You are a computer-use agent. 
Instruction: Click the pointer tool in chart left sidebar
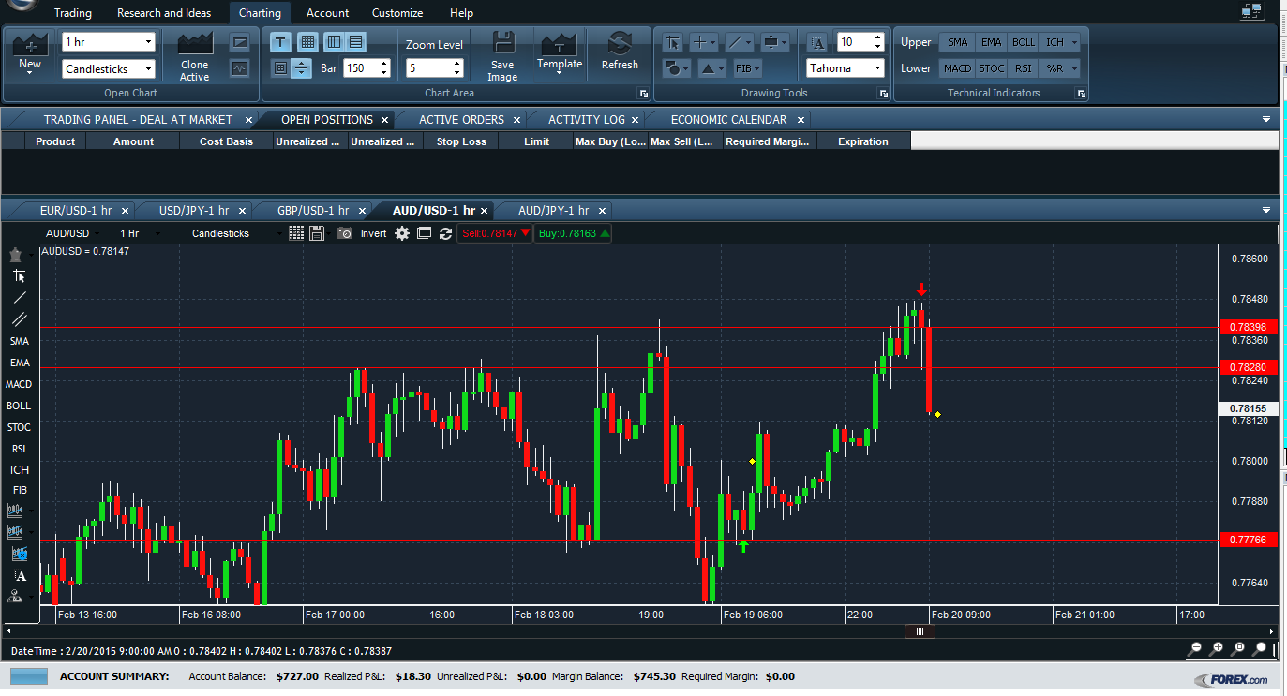coord(20,276)
